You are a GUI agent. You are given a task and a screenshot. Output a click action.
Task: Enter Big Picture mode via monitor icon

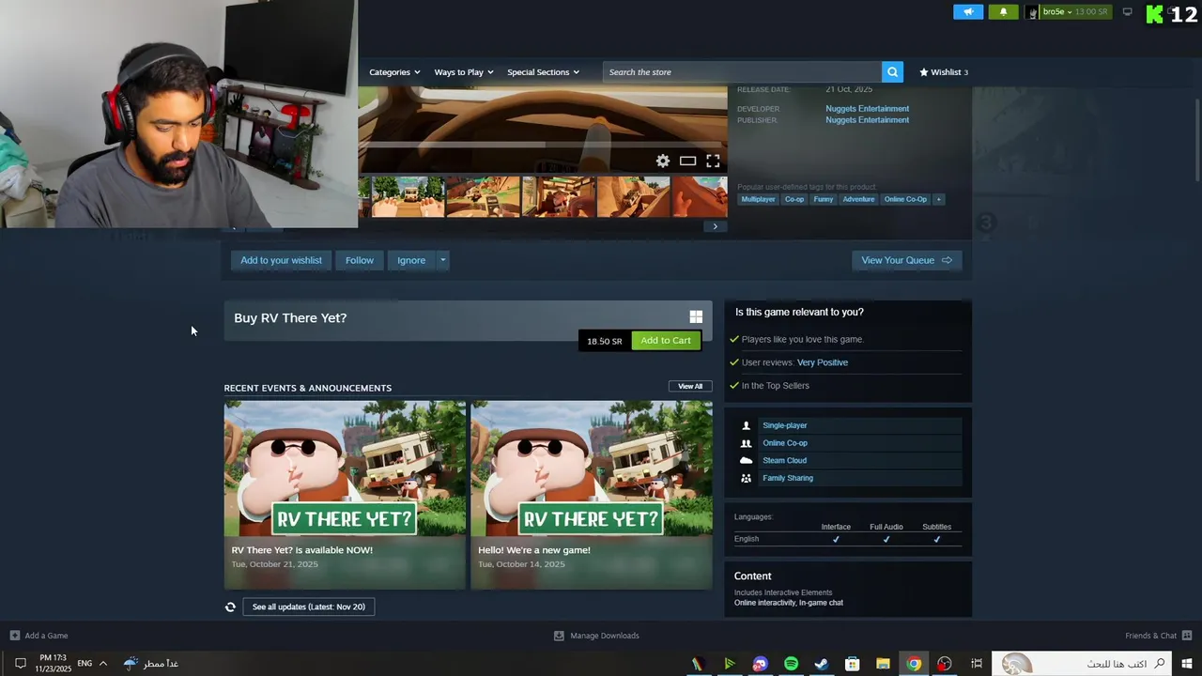(x=1128, y=12)
